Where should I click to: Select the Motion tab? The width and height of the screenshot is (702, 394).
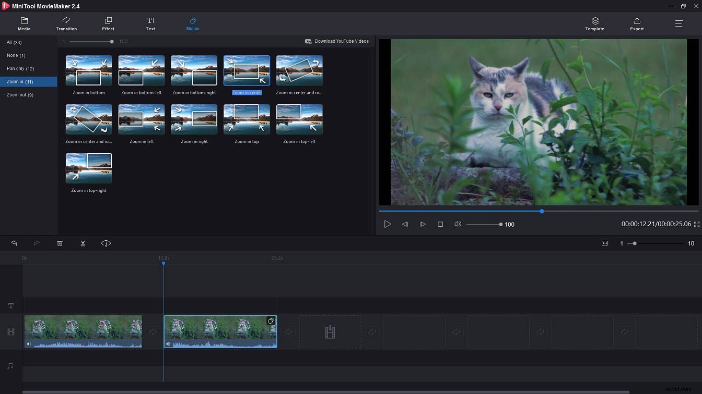(x=193, y=23)
